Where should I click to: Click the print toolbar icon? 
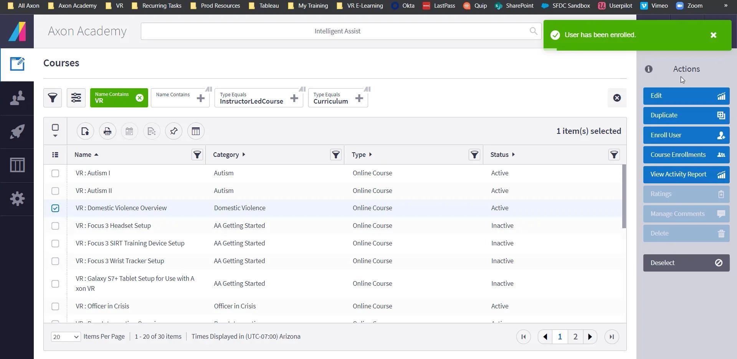tap(107, 131)
